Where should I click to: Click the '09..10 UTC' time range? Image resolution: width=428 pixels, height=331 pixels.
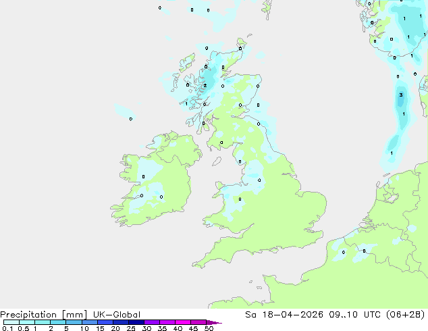pyautogui.click(x=356, y=315)
